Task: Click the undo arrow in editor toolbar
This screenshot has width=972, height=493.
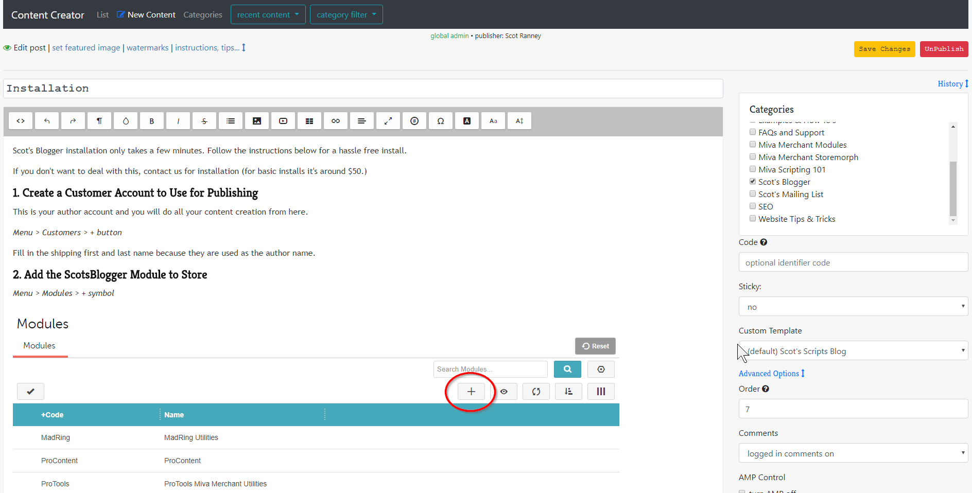Action: tap(47, 121)
